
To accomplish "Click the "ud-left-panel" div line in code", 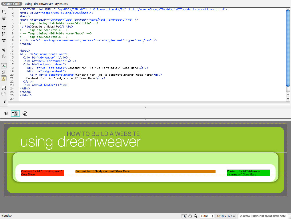I will click(87, 68).
